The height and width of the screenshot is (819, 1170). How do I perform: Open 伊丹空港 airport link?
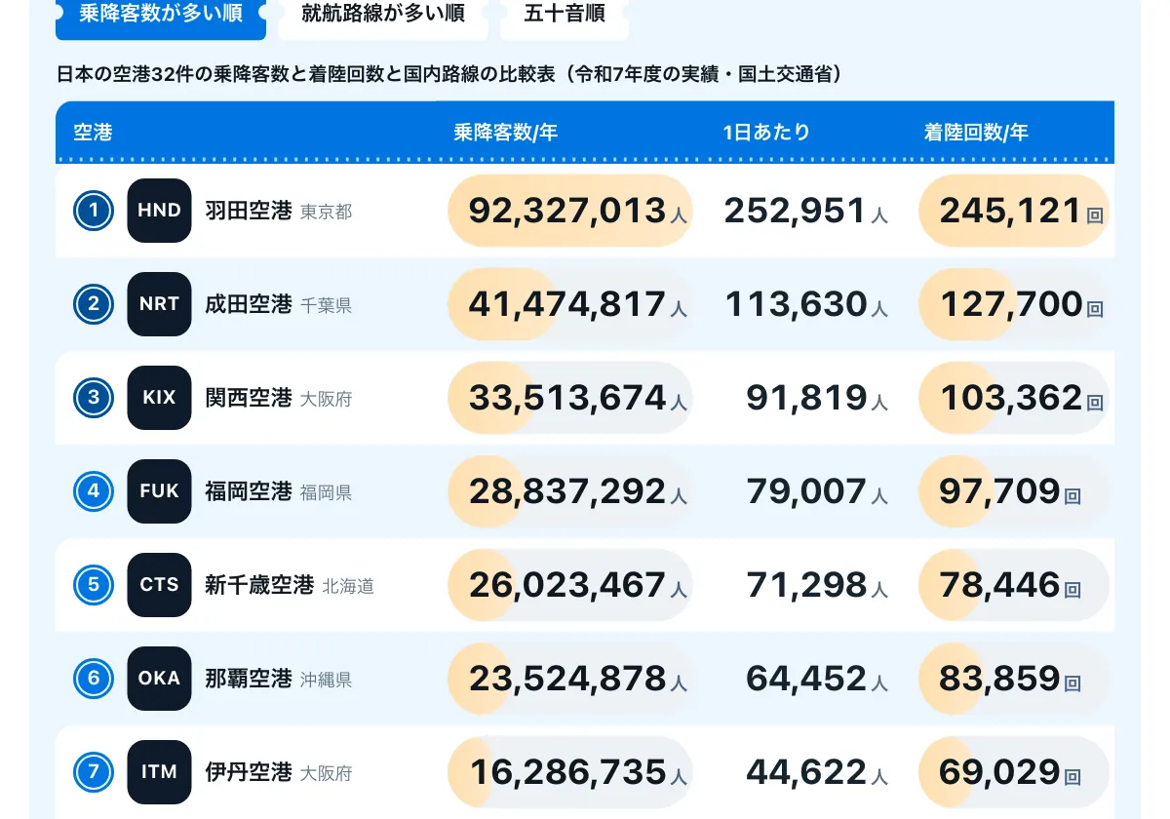tap(249, 772)
